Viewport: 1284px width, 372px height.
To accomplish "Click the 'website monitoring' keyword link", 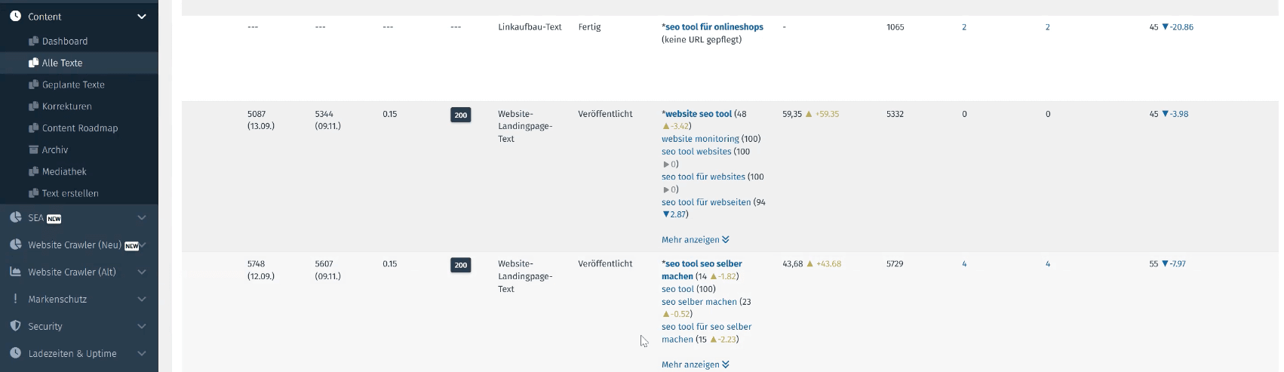I will pos(700,139).
